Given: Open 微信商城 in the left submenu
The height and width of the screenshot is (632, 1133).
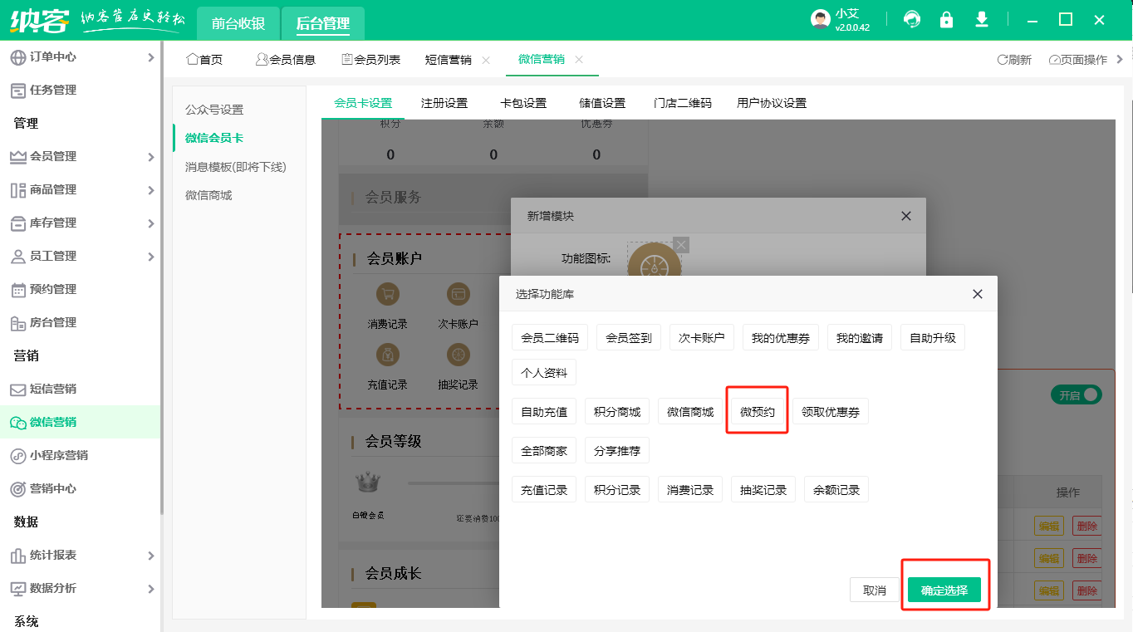Looking at the screenshot, I should [208, 195].
